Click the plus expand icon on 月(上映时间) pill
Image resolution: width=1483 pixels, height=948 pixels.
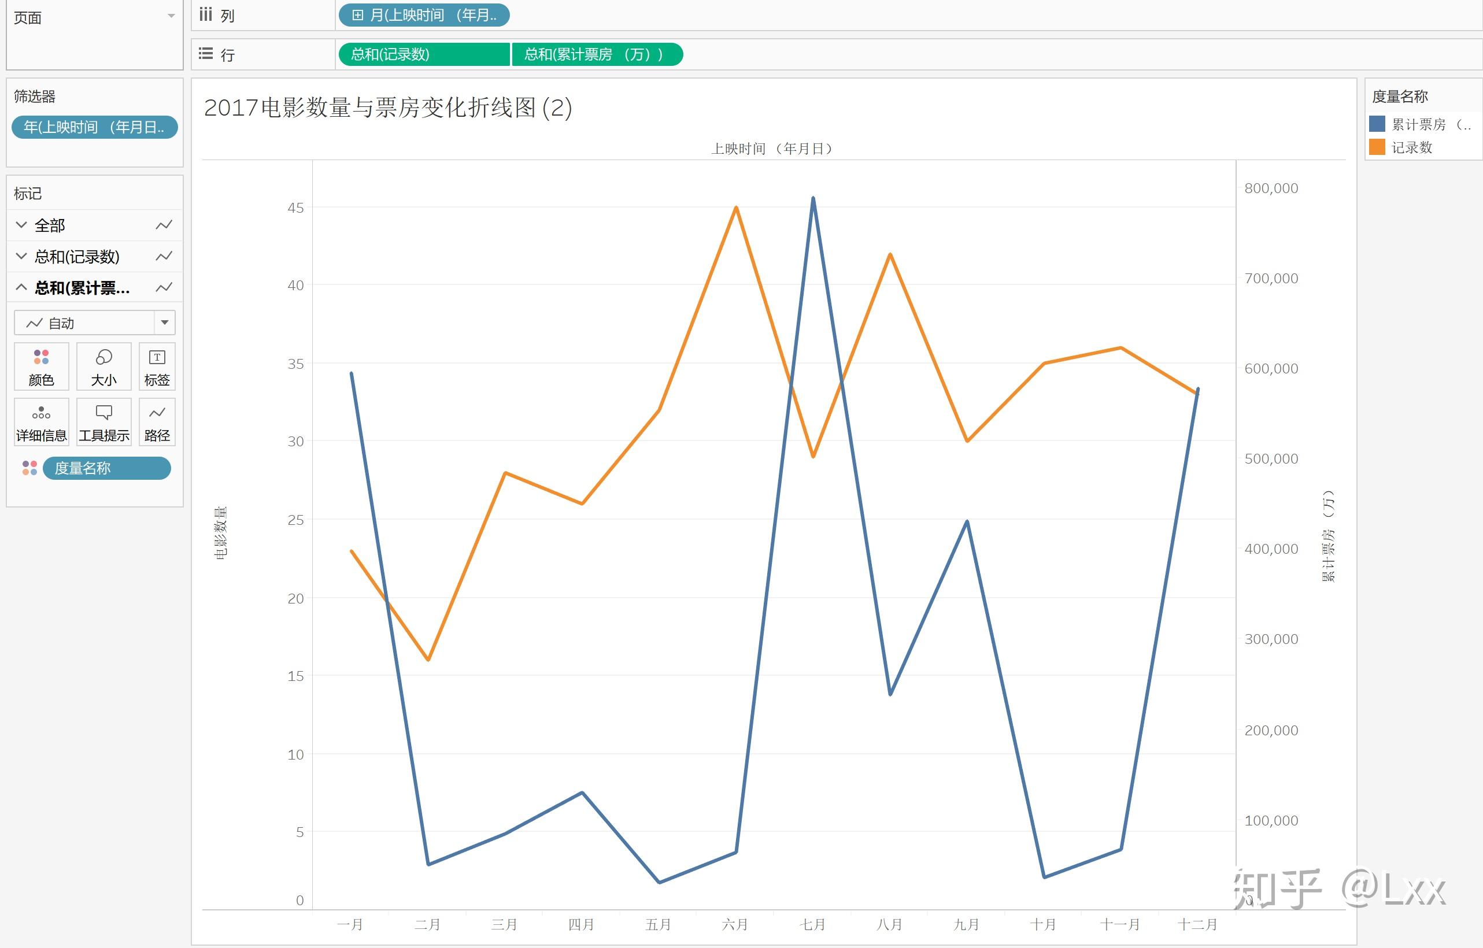click(357, 16)
